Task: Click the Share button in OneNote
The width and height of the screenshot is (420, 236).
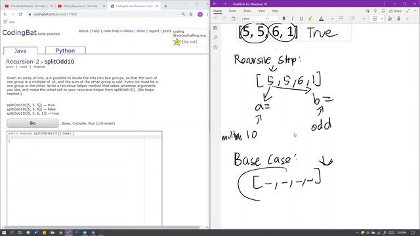Action: point(395,11)
